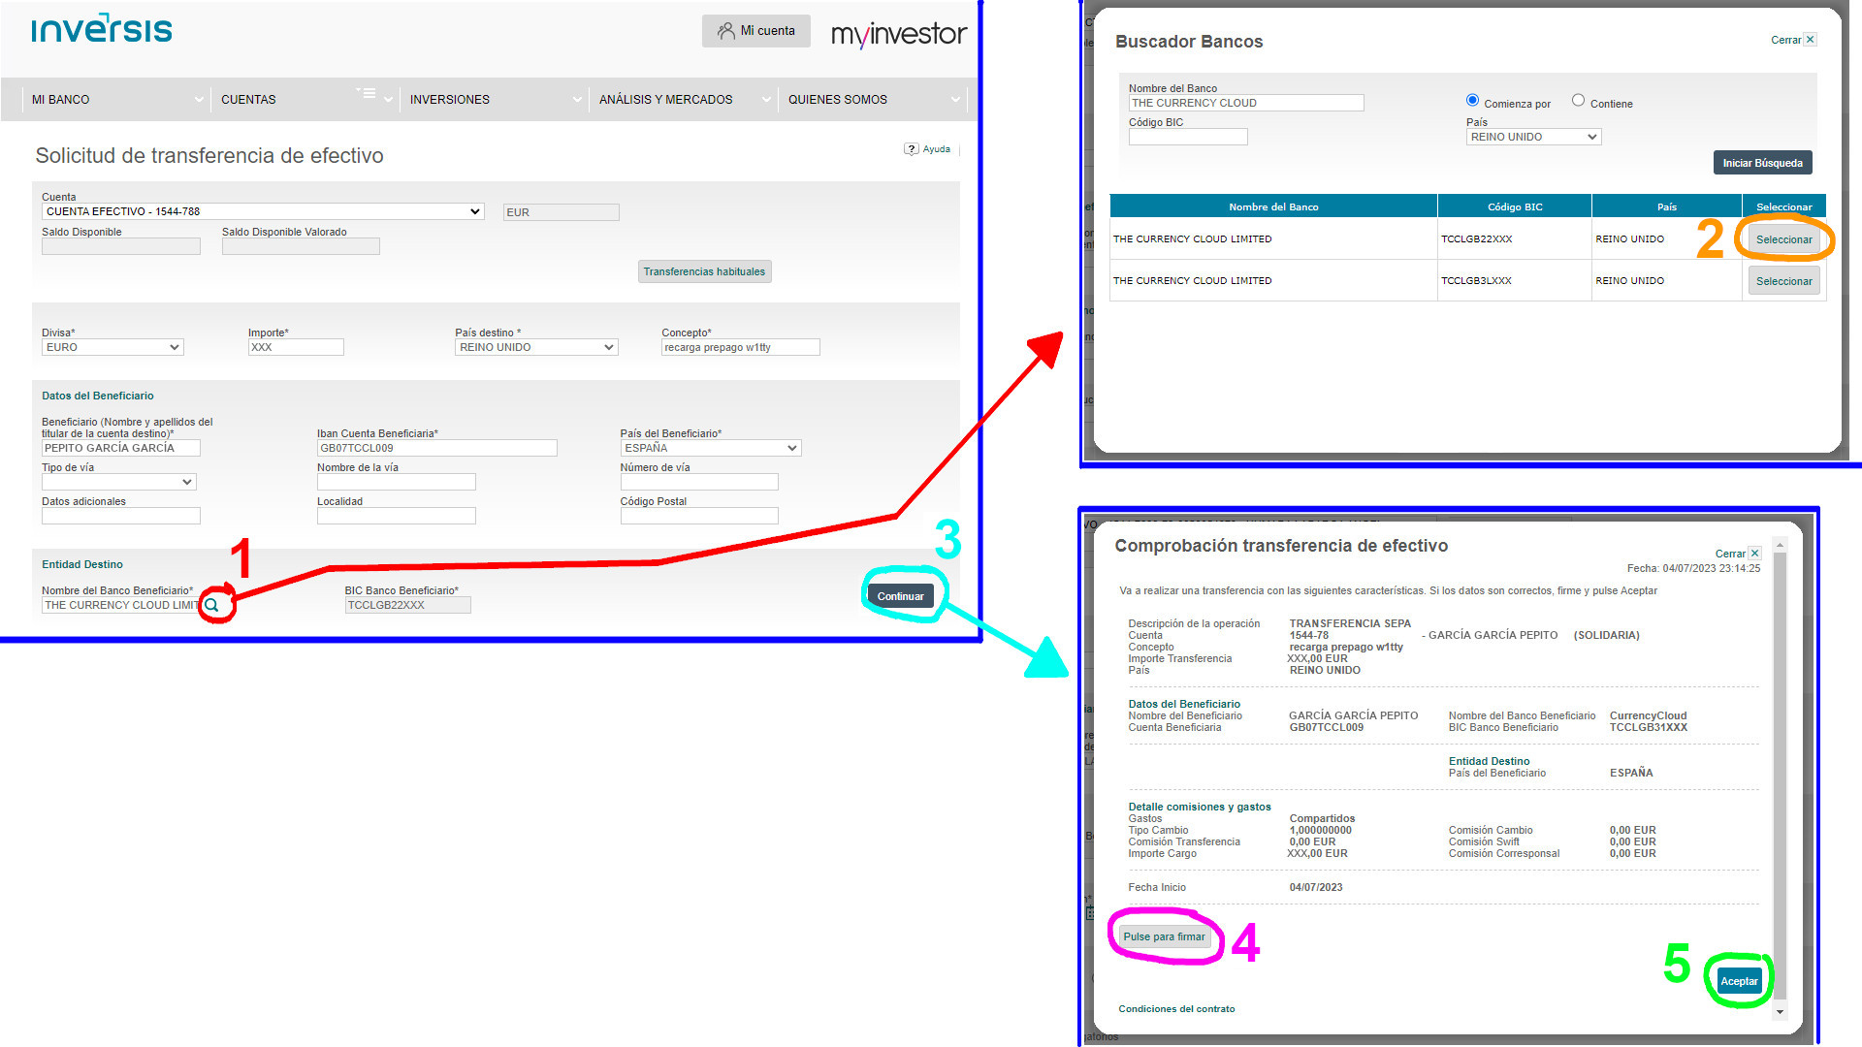Click the confirmation dialog scrollbar
The height and width of the screenshot is (1047, 1862).
(1780, 776)
